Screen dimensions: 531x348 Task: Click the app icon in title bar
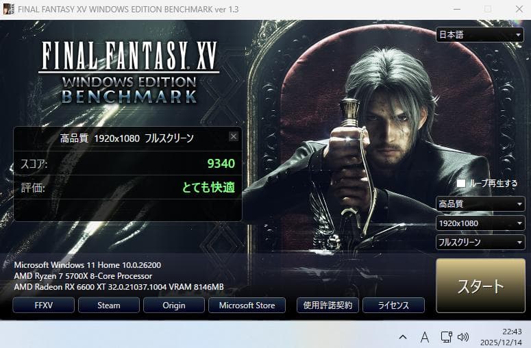[x=8, y=9]
